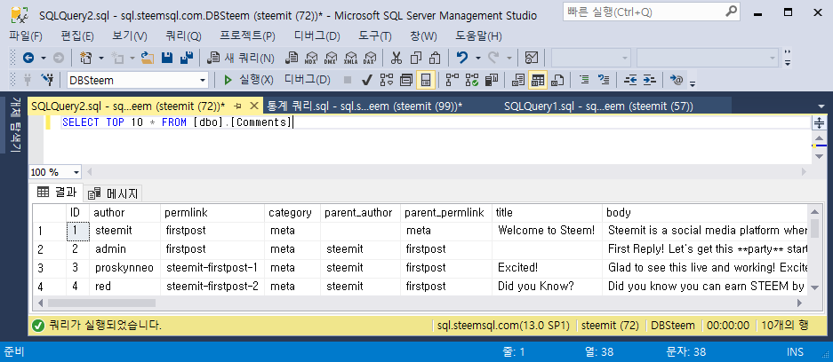Open an XMLA query icon
Image resolution: width=833 pixels, height=362 pixels.
click(x=350, y=58)
